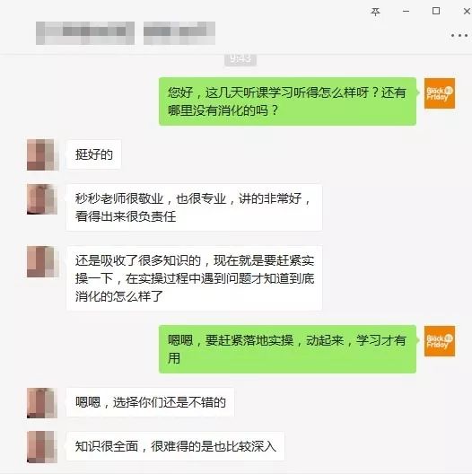The width and height of the screenshot is (472, 474).
Task: Click contact avatar next to 还是吸收了 message
Action: 42,262
